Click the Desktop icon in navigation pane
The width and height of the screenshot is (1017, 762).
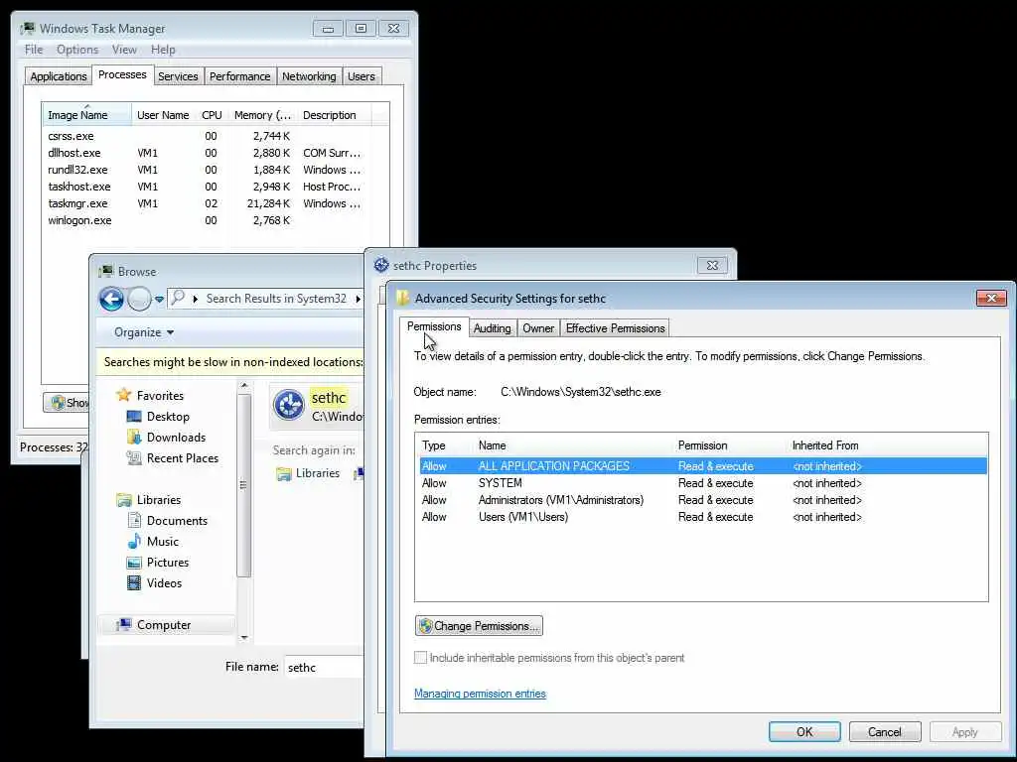pyautogui.click(x=134, y=416)
